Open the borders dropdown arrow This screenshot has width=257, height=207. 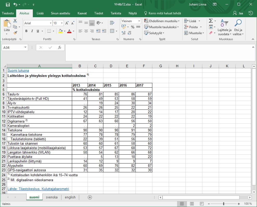53,31
